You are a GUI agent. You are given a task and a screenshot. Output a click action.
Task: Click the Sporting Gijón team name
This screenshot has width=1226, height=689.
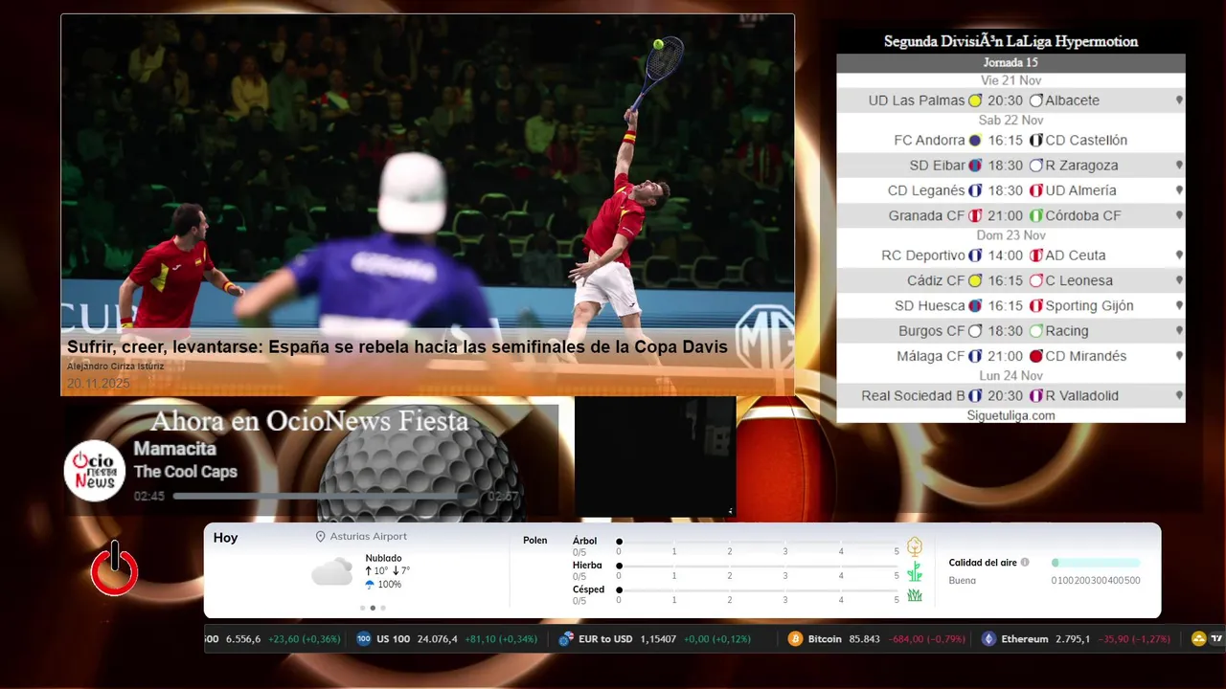[1089, 306]
